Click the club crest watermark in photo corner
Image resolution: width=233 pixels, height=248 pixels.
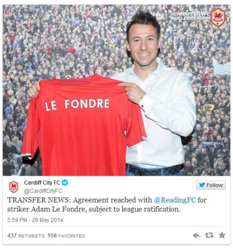point(218,18)
